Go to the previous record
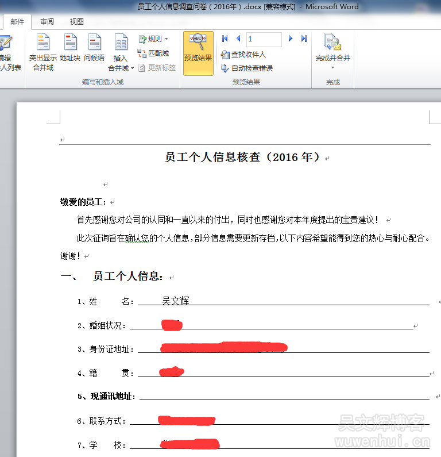Screen dimensions: 441x457 point(238,39)
